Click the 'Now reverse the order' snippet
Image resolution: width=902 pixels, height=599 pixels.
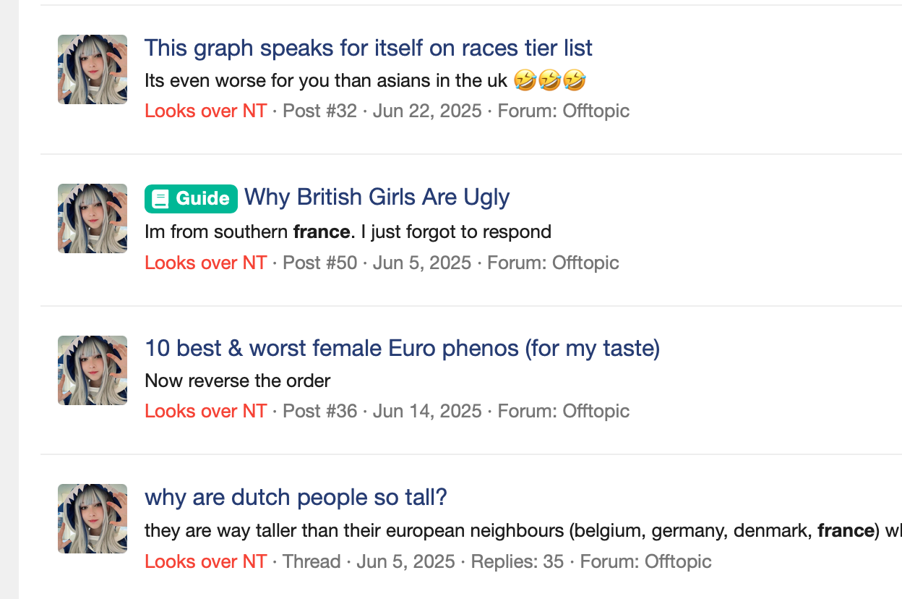tap(238, 381)
